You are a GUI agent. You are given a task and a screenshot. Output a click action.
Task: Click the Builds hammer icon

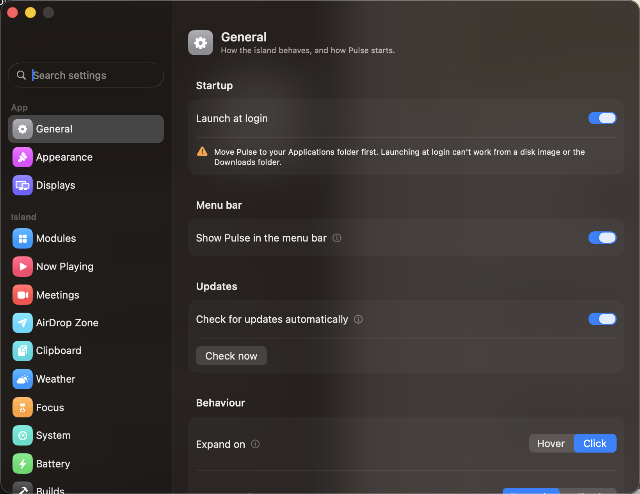coord(23,488)
